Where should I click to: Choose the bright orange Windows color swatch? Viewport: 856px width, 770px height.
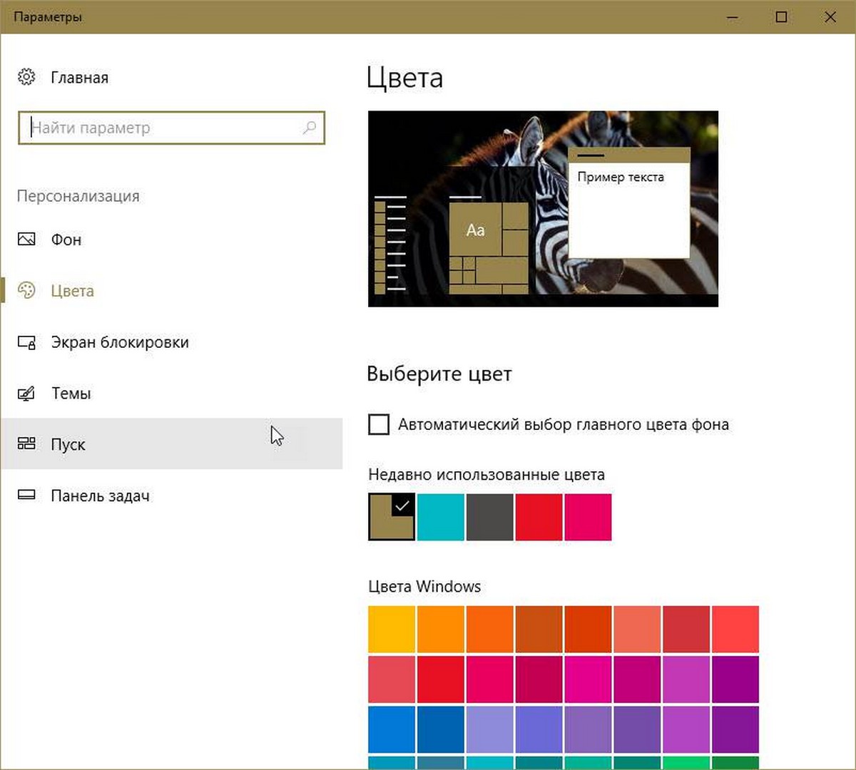(x=440, y=629)
